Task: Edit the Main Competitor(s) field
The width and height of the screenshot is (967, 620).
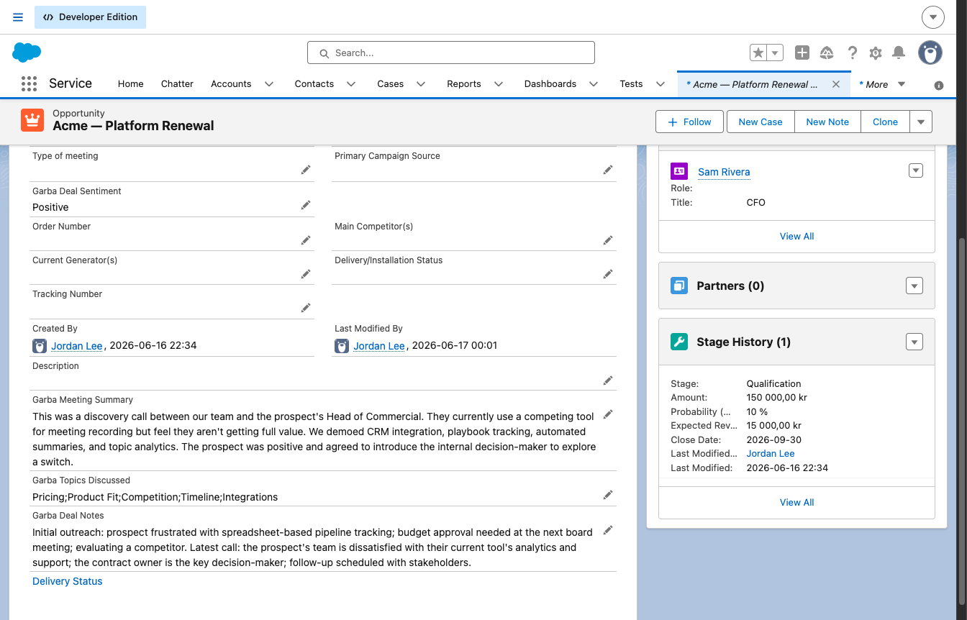Action: coord(608,240)
